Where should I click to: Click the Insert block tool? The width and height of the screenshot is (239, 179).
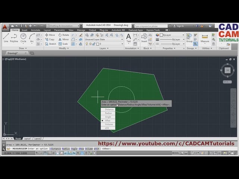pos(144,38)
